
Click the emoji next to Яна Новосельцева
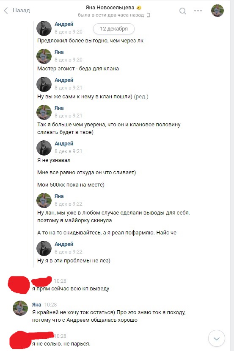[x=139, y=8]
